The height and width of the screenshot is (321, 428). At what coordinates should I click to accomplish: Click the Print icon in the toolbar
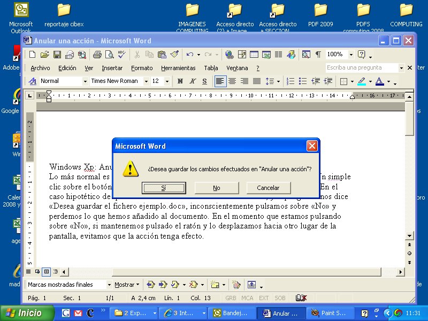[x=97, y=55]
